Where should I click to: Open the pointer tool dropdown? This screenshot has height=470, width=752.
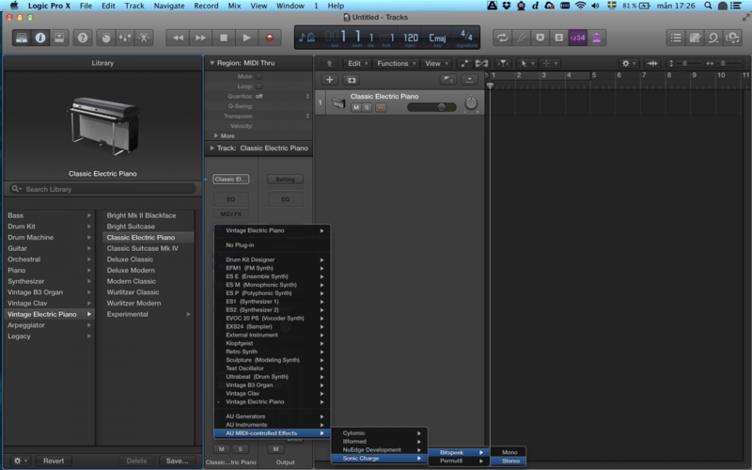click(526, 63)
